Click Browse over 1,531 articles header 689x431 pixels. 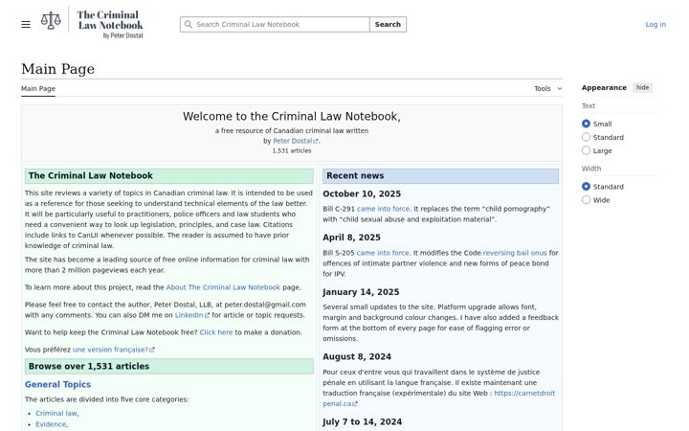click(169, 366)
